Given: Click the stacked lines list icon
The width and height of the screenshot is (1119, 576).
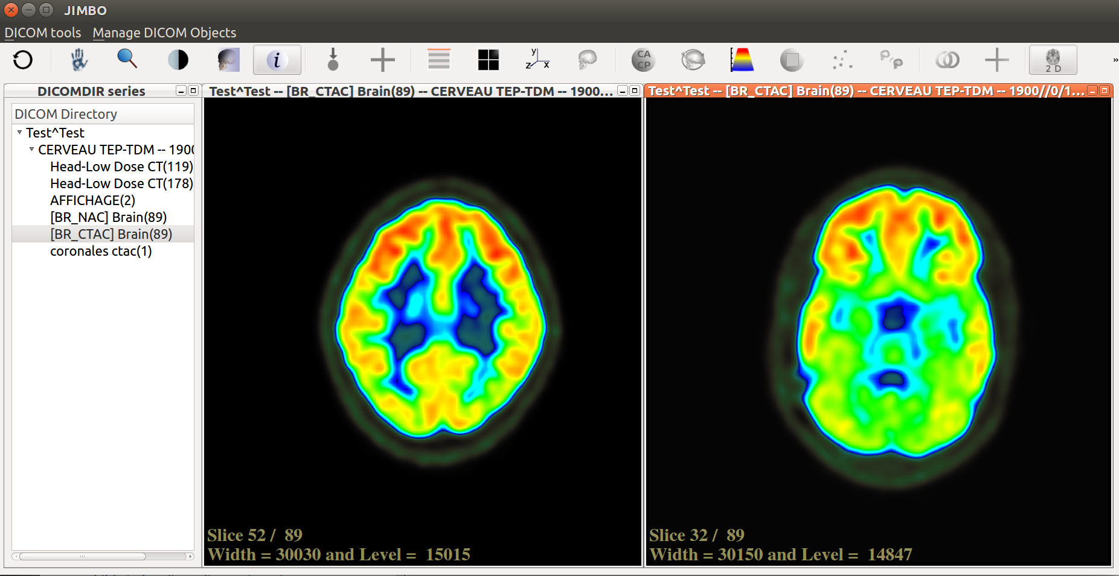Looking at the screenshot, I should click(x=439, y=60).
